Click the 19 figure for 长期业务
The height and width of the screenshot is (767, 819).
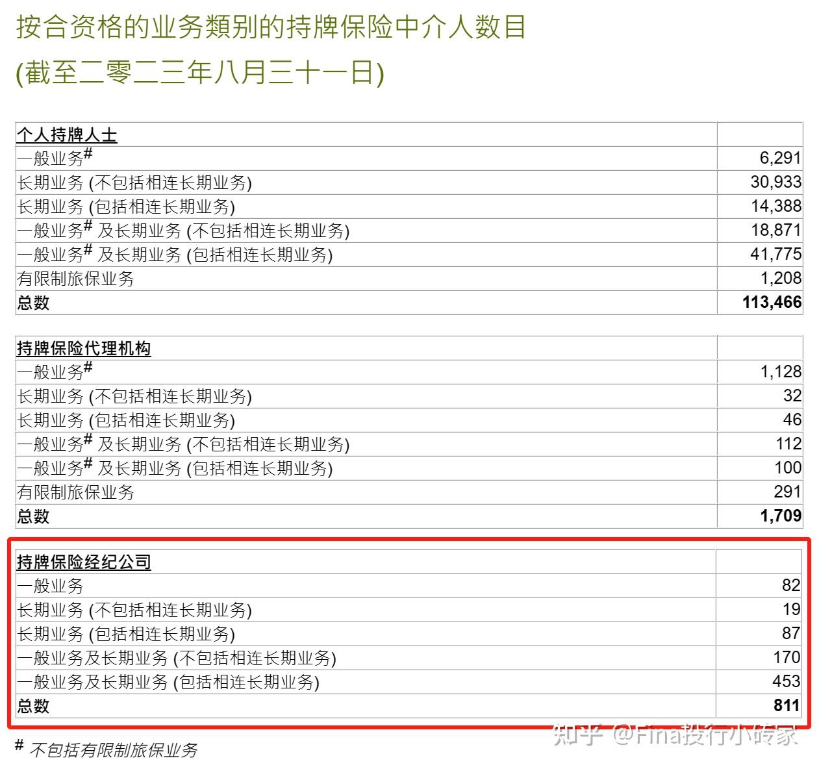[790, 610]
